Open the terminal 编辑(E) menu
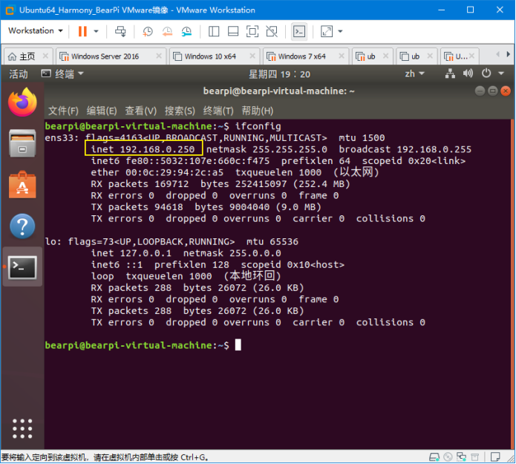 pos(102,111)
